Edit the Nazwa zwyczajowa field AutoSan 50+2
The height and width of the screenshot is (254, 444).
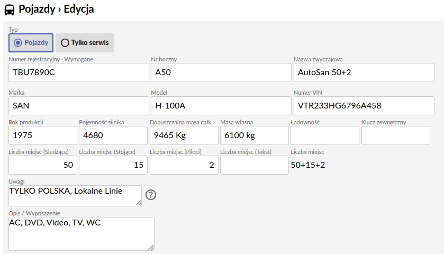click(364, 72)
